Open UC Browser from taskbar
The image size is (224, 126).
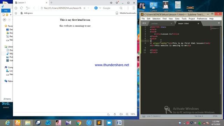click(17, 123)
